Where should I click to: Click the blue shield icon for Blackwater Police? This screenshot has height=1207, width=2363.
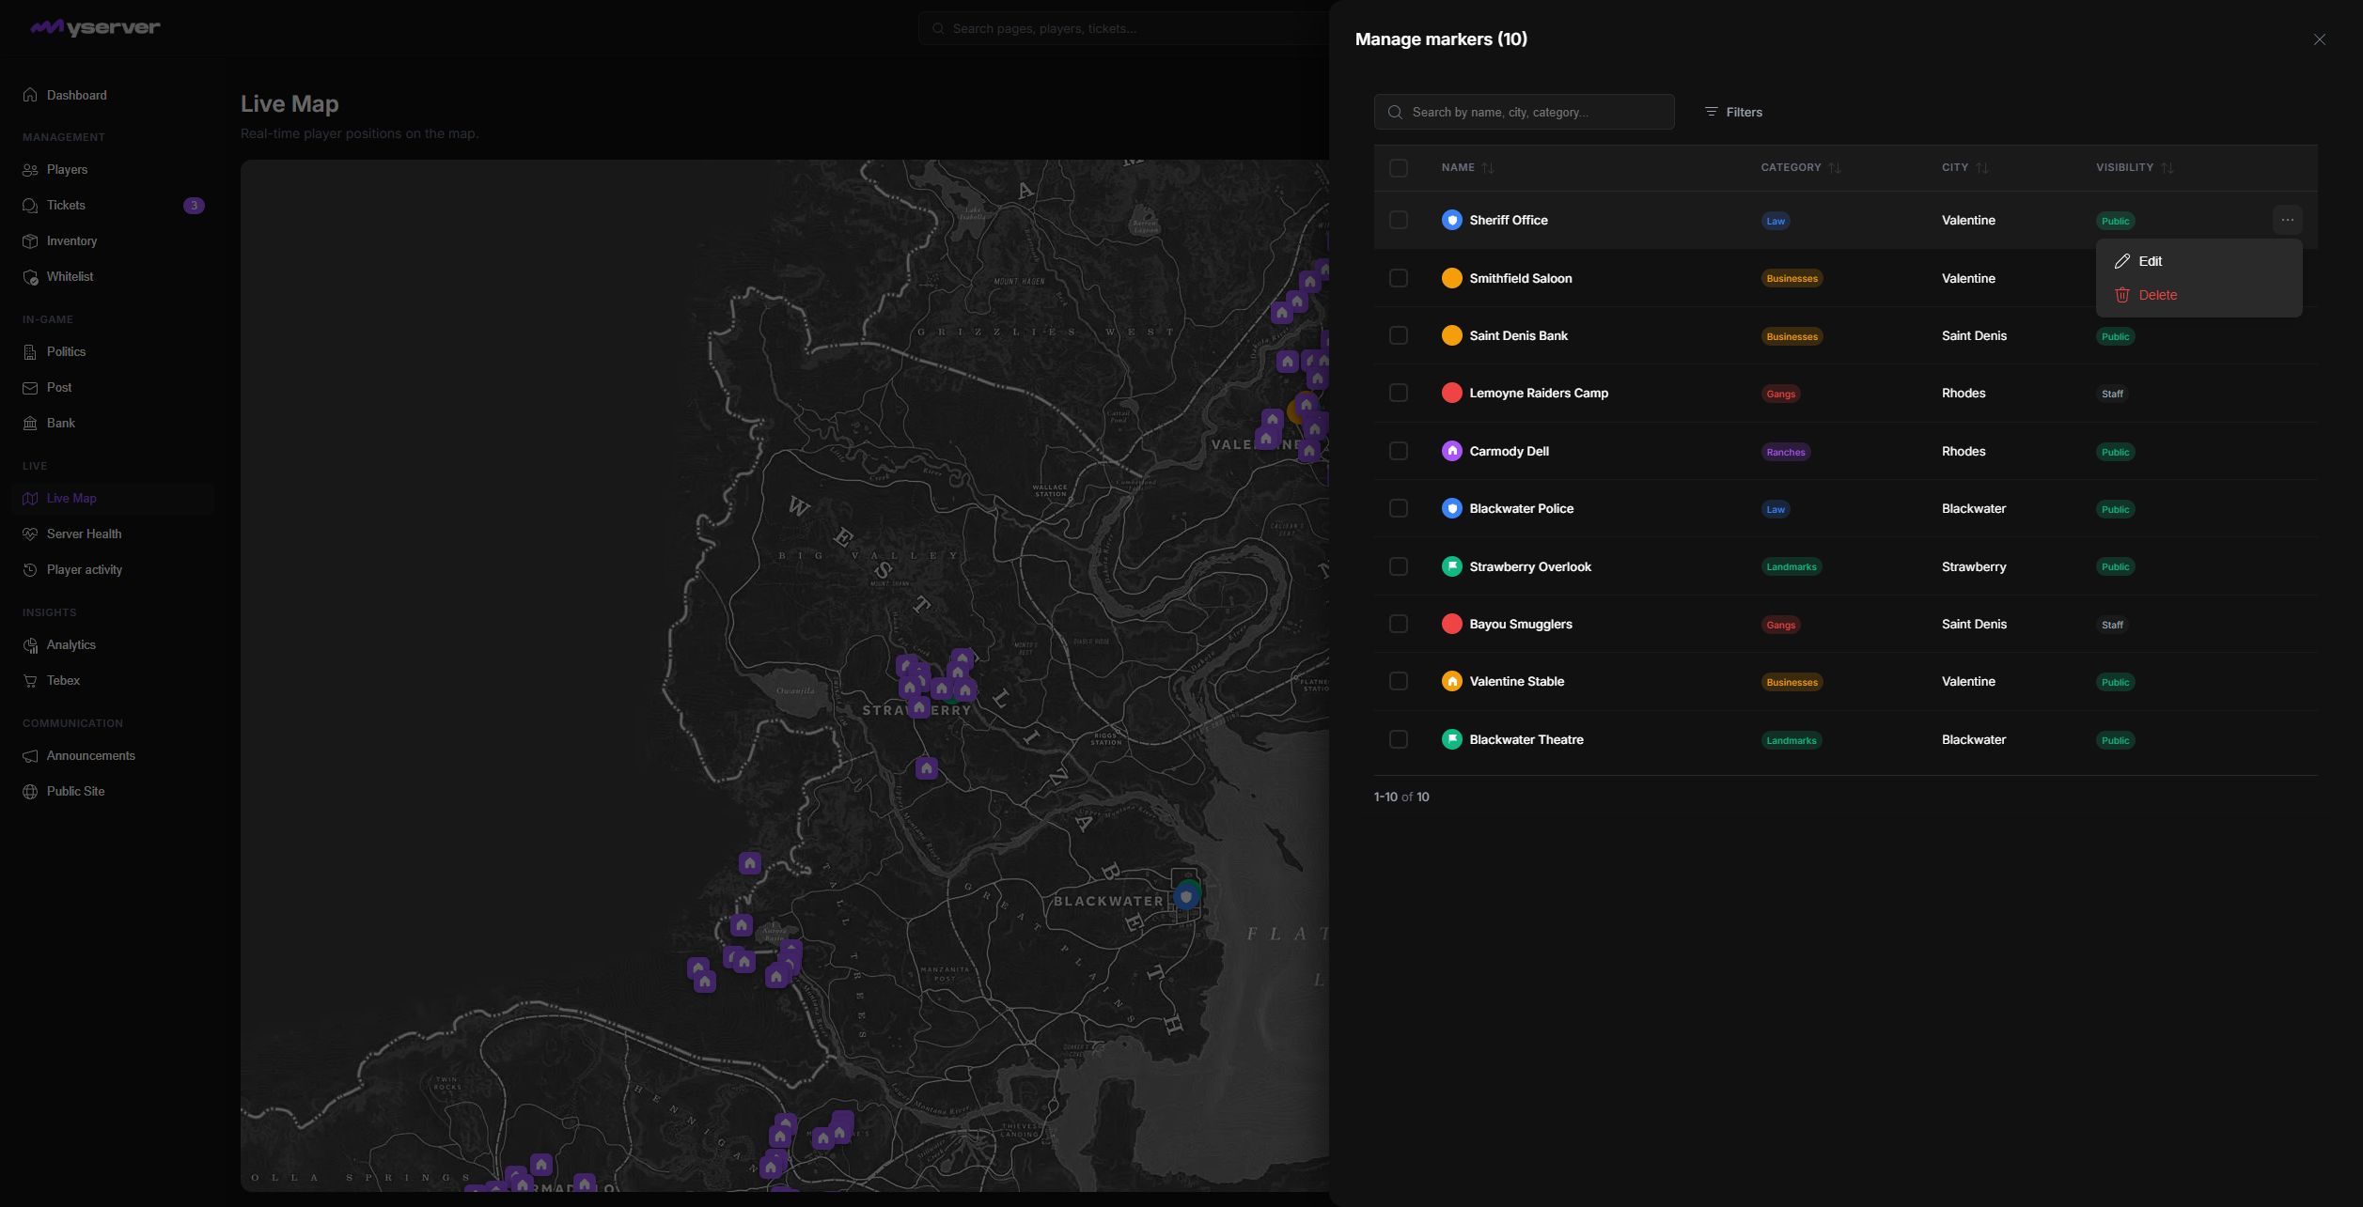[1451, 508]
